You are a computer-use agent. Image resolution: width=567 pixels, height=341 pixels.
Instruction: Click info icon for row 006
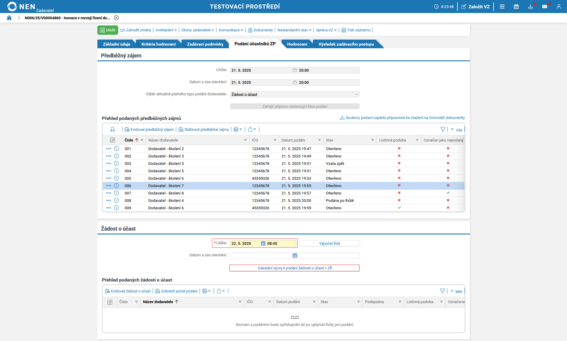click(x=116, y=186)
